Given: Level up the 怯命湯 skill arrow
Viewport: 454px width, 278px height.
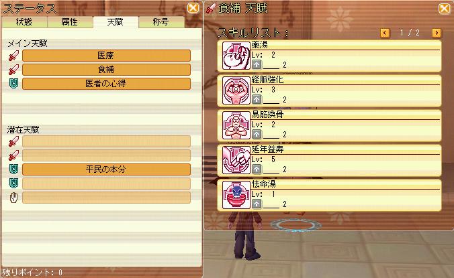Looking at the screenshot, I should coord(257,204).
